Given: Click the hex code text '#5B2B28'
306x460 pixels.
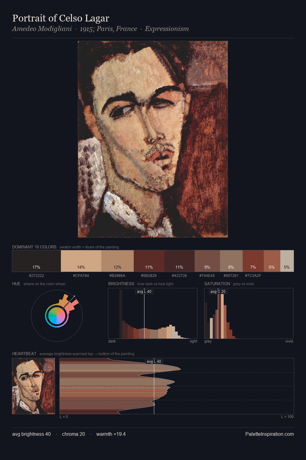Looking at the screenshot, I should pyautogui.click(x=149, y=276).
